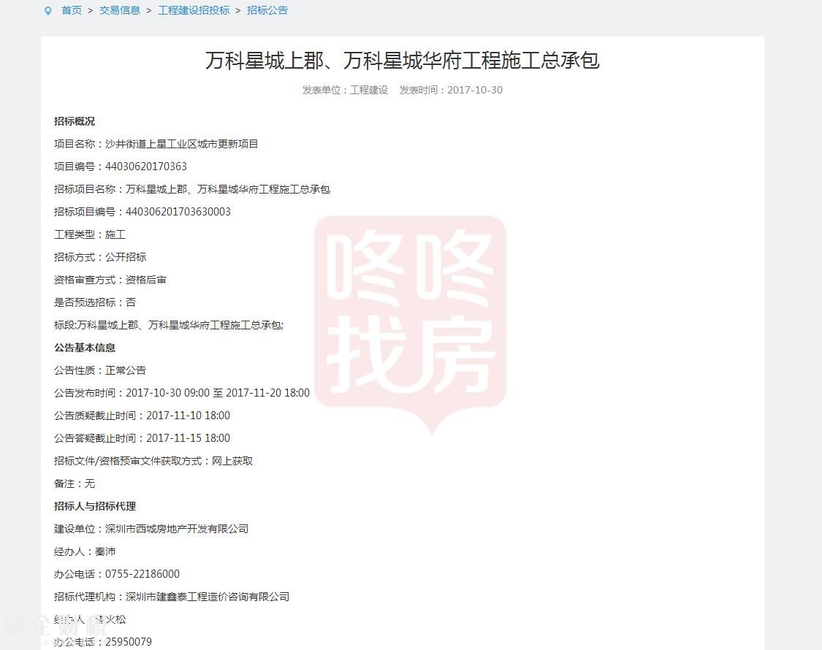Click the 资格审查方式：资格后审 line

coord(110,280)
